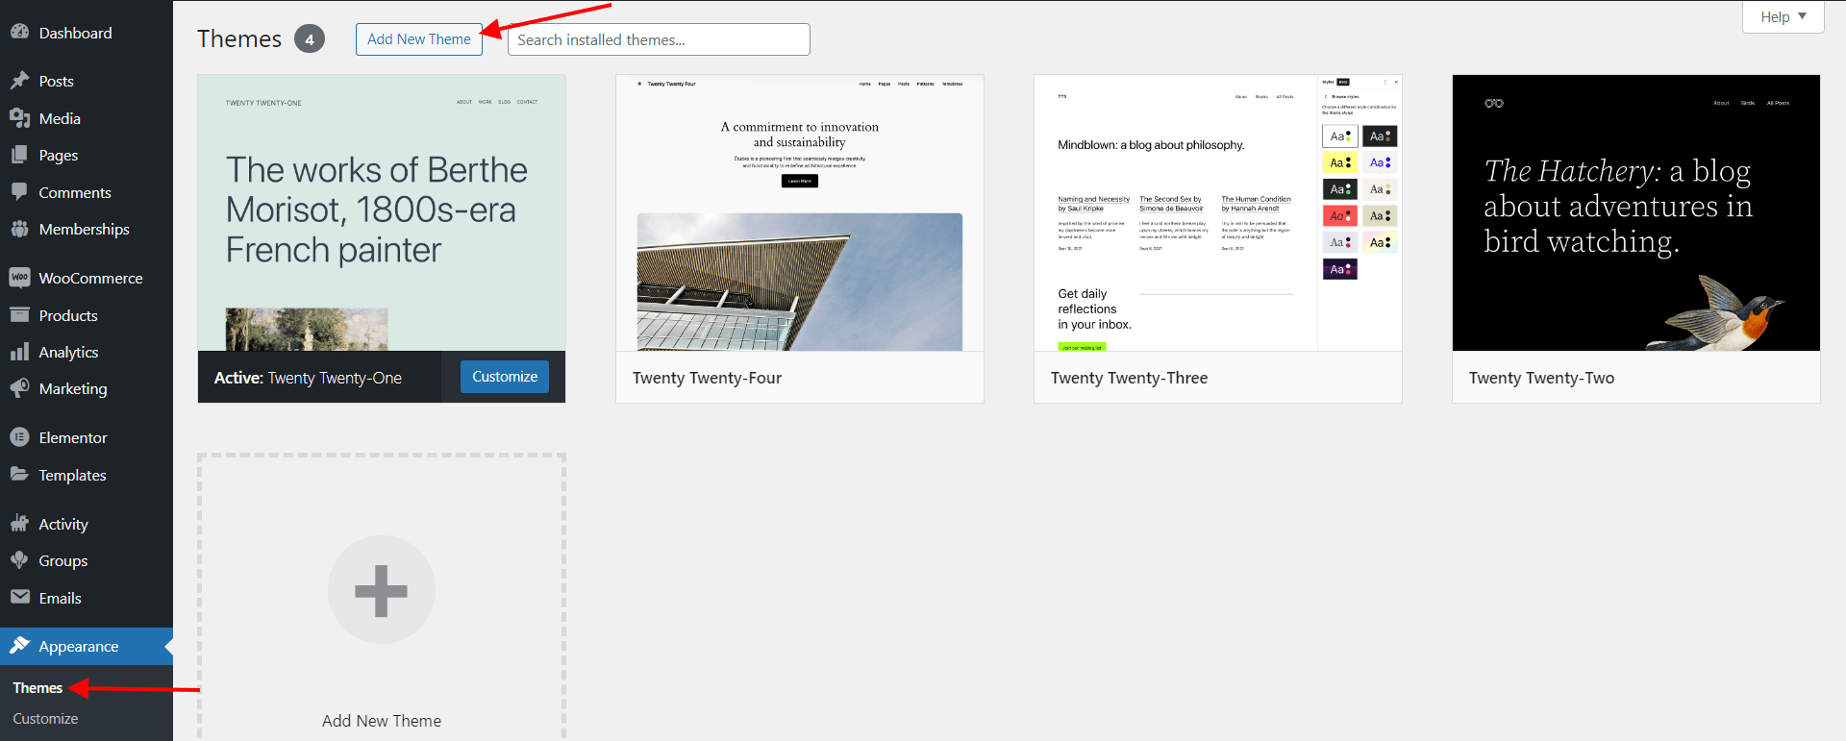Open the Comments menu item
The width and height of the screenshot is (1846, 741).
pos(87,192)
